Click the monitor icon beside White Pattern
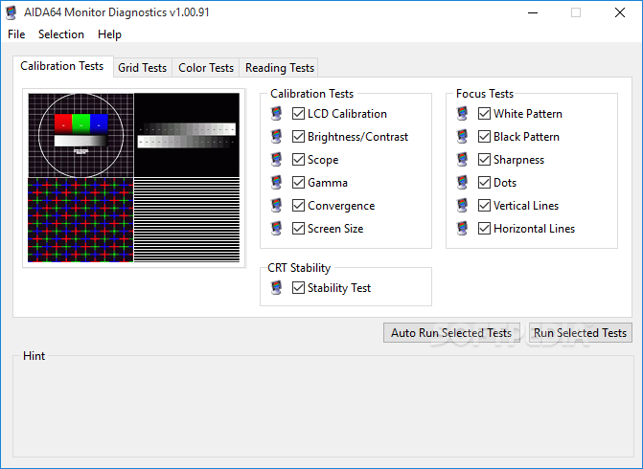 pyautogui.click(x=463, y=114)
